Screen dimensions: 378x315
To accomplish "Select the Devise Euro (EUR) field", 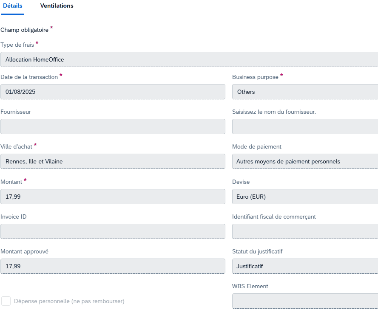I will tap(305, 197).
